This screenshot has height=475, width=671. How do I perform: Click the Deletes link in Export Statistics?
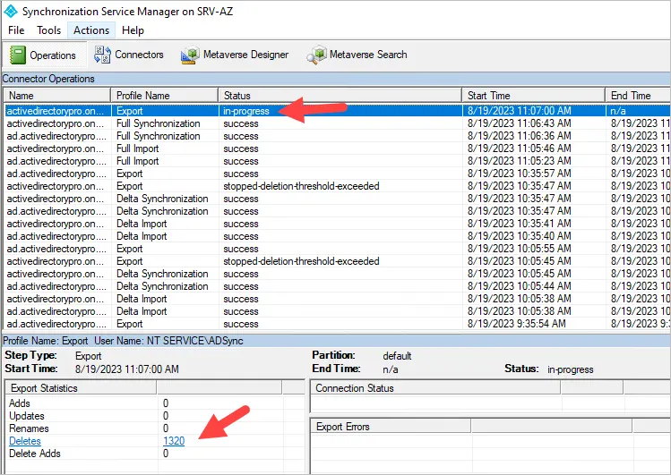(25, 441)
